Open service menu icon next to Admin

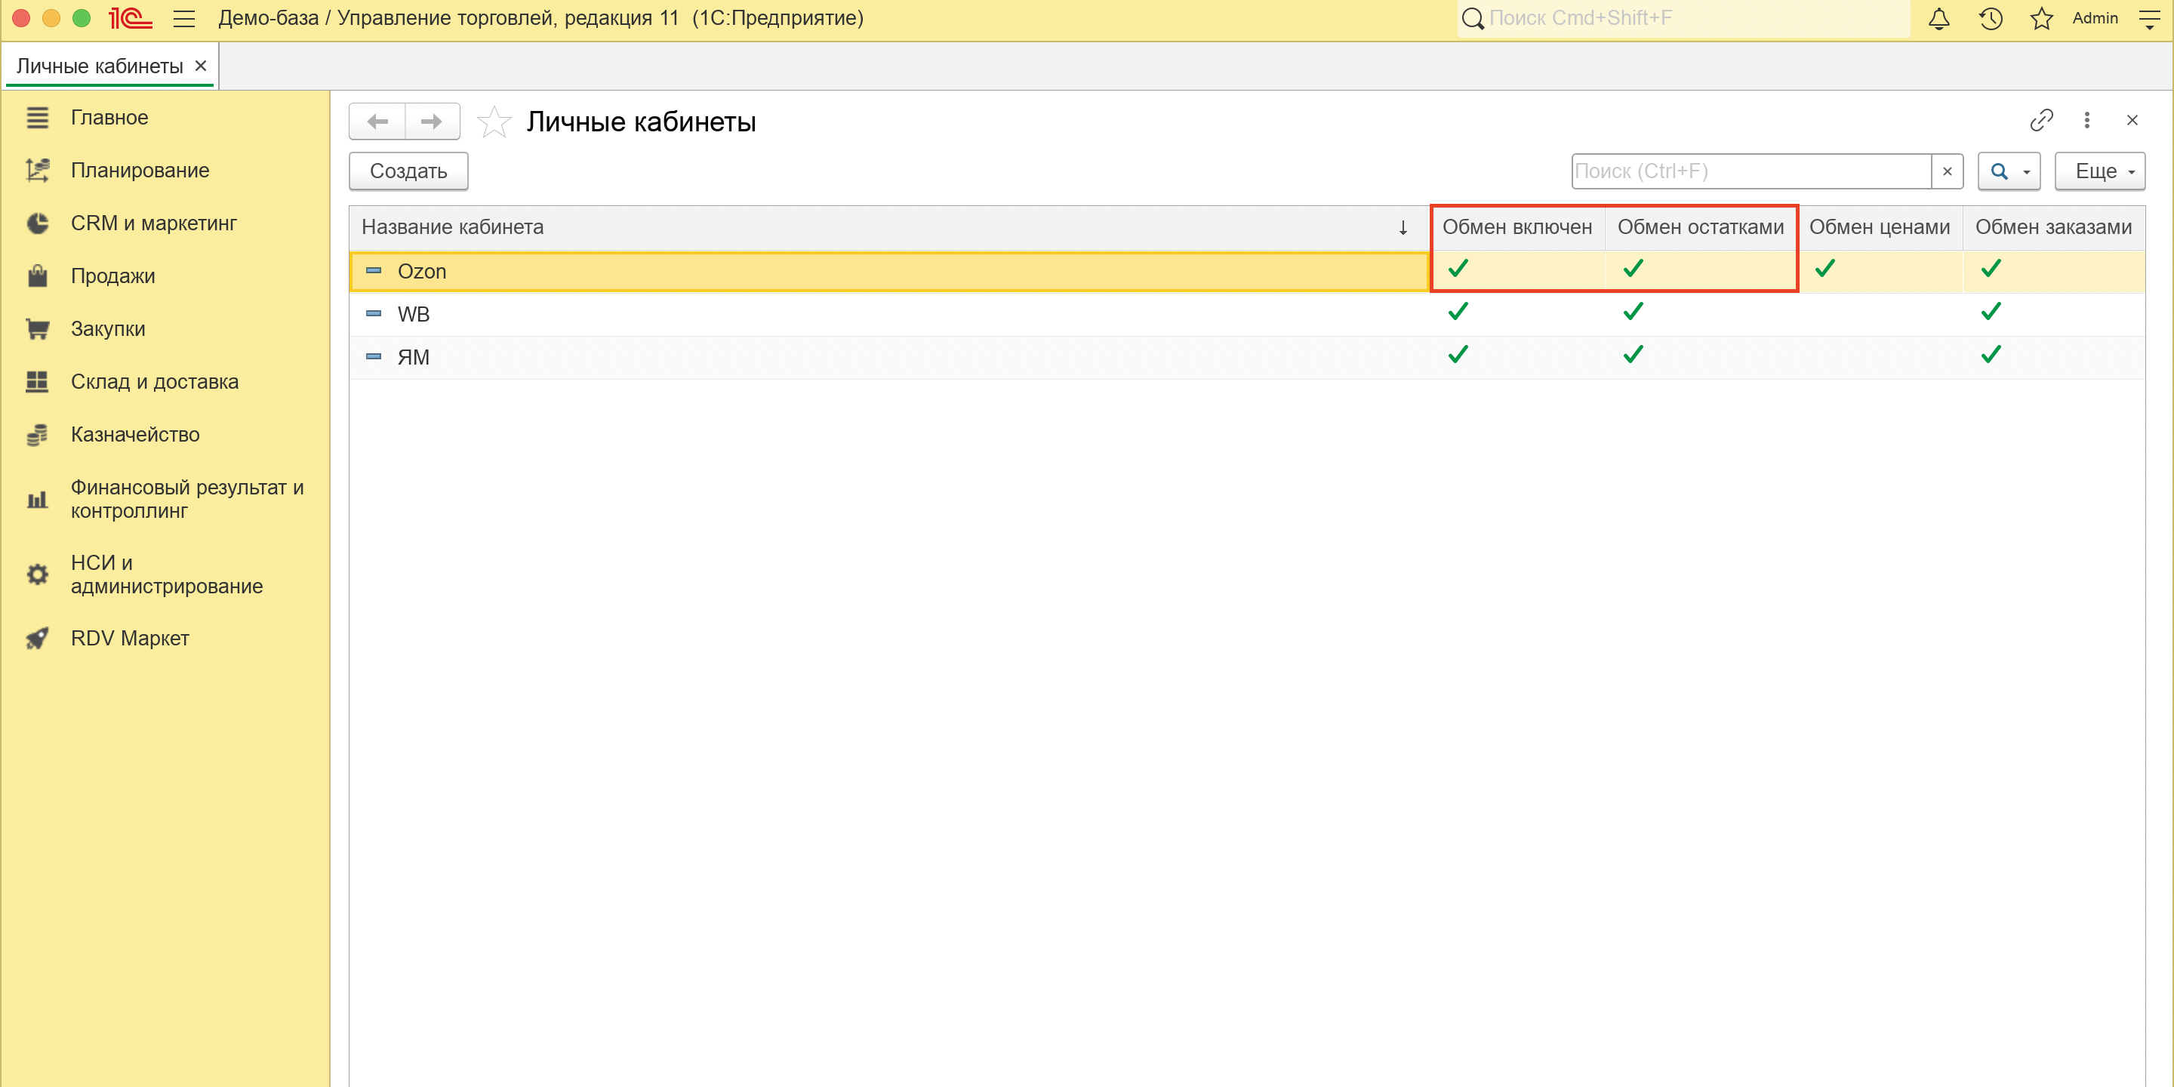[x=2150, y=19]
